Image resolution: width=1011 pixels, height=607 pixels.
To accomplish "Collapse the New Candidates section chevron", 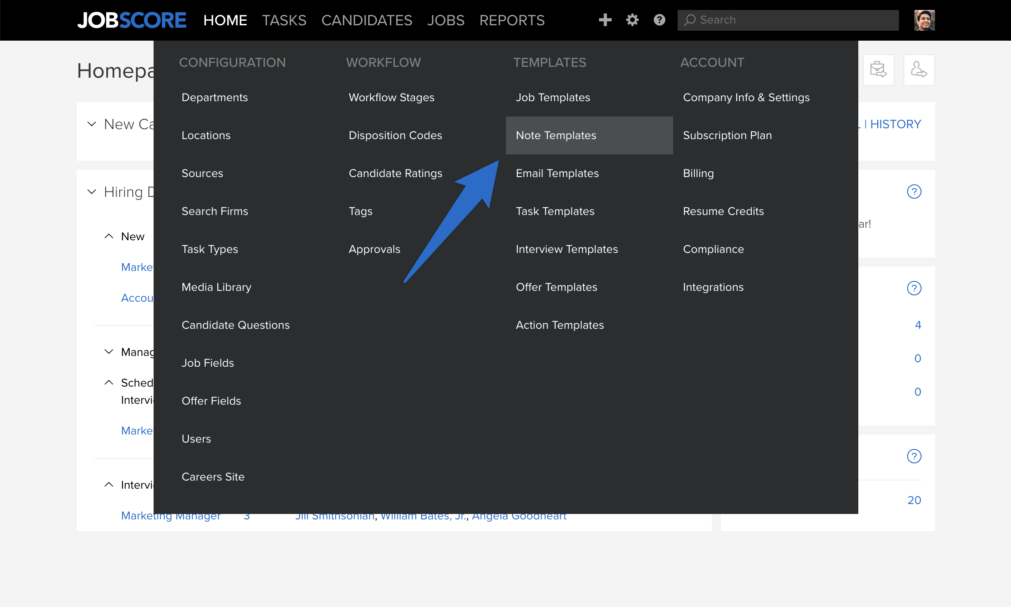I will (92, 124).
